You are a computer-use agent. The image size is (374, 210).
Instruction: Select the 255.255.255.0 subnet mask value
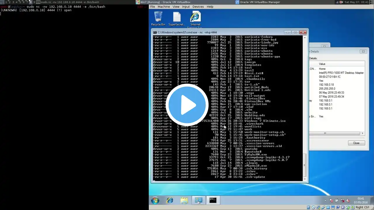[327, 89]
